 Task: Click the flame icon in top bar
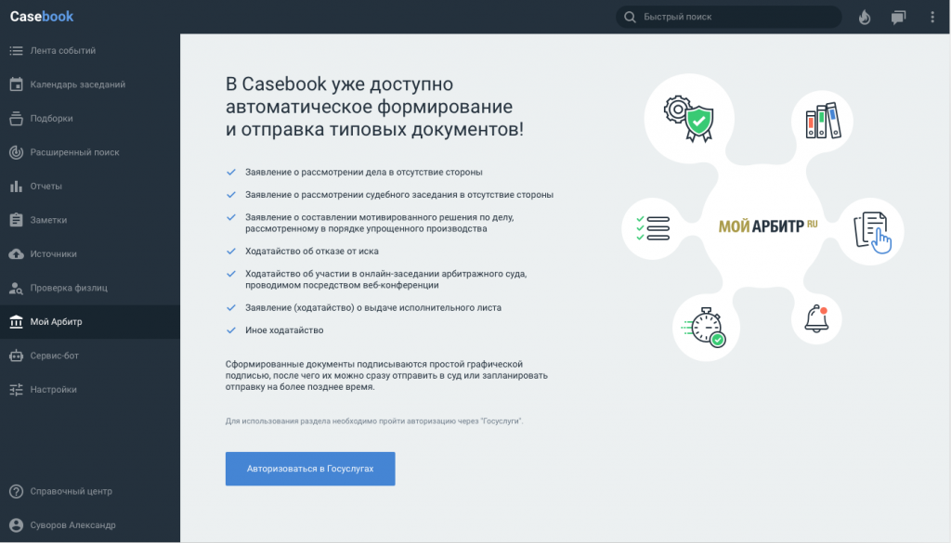tap(865, 17)
